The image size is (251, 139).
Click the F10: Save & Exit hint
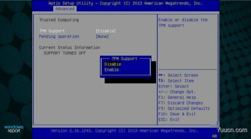[177, 114]
